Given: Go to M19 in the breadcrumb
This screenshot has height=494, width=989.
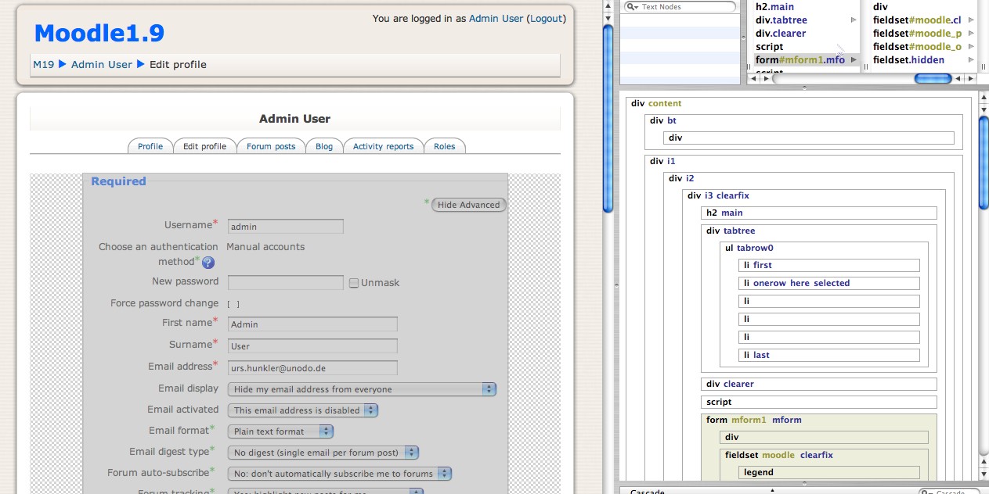Looking at the screenshot, I should point(44,64).
